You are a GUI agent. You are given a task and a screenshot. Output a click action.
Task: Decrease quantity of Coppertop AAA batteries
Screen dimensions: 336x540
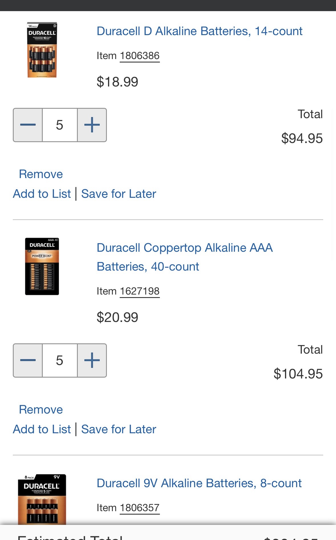tap(28, 360)
